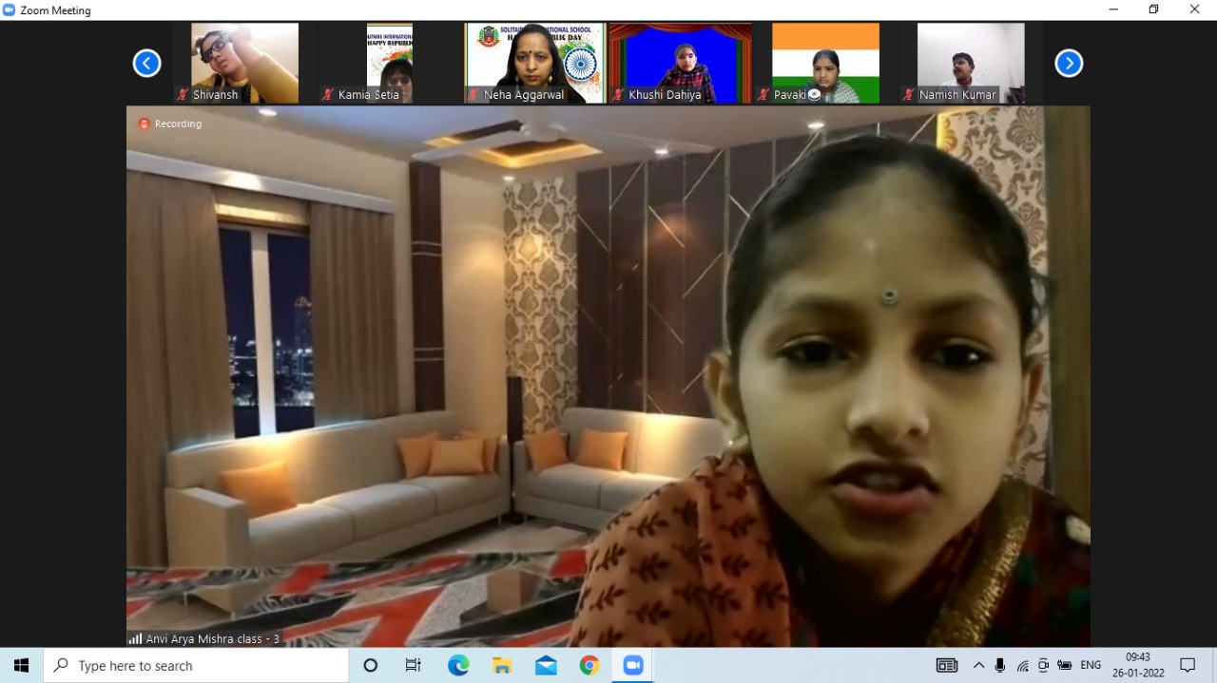Restore down the Zoom Meeting window
Image resolution: width=1217 pixels, height=683 pixels.
(1154, 9)
